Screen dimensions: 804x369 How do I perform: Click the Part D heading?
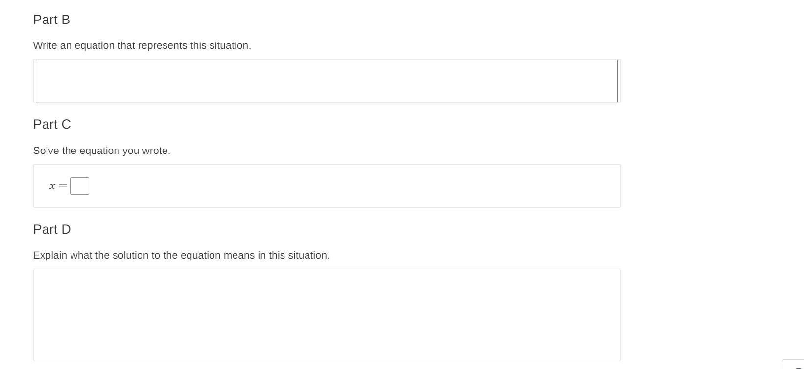[52, 229]
